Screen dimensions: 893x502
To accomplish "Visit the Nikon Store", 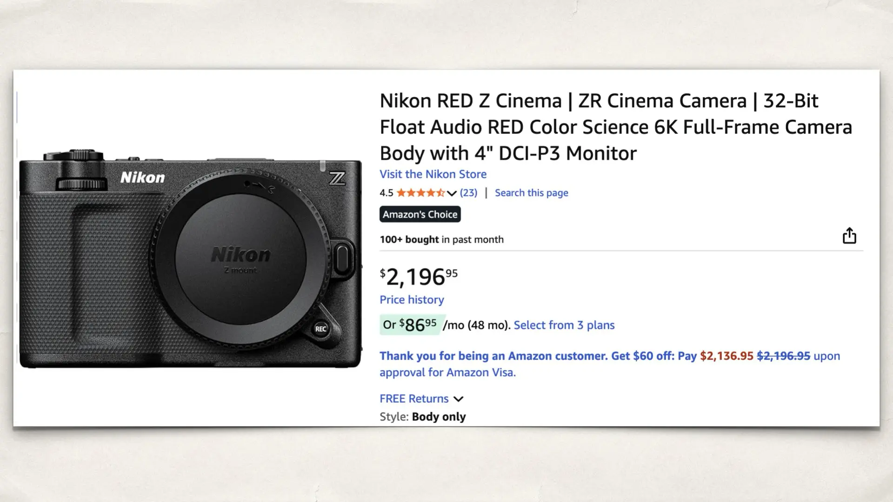I will coord(433,174).
